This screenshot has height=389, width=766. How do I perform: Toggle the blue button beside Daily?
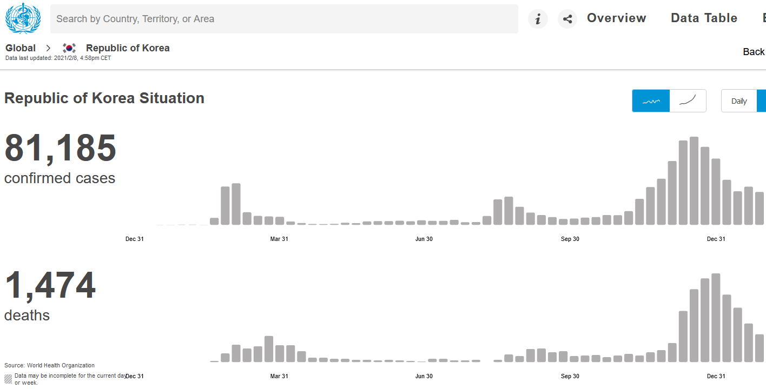pos(762,101)
